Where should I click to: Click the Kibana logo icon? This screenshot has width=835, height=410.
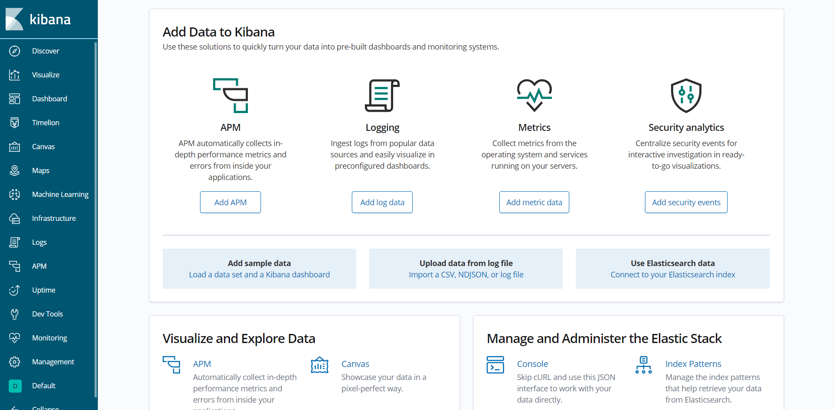(x=14, y=19)
